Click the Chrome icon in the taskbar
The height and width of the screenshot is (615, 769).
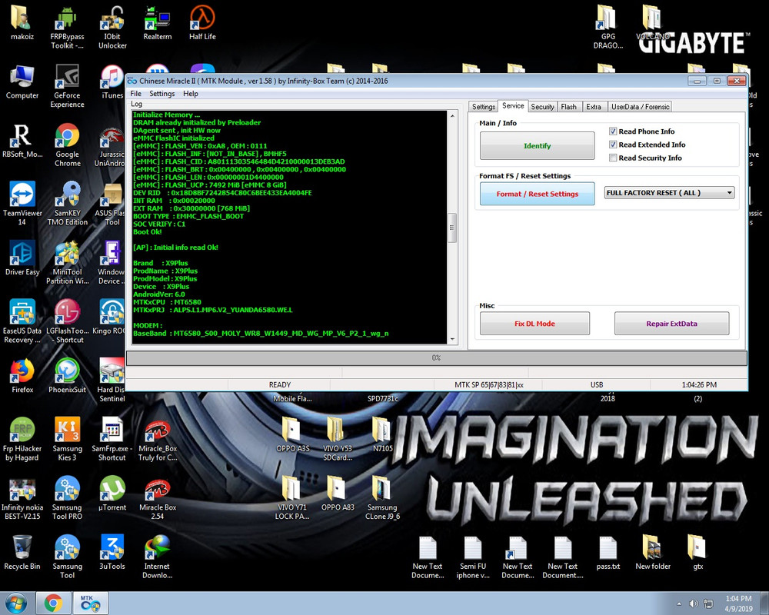point(53,603)
